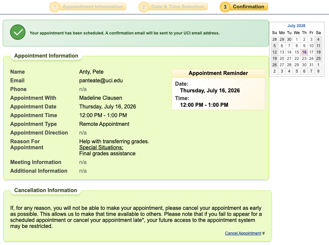Click the Cancellation Information section heading

[x=46, y=190]
